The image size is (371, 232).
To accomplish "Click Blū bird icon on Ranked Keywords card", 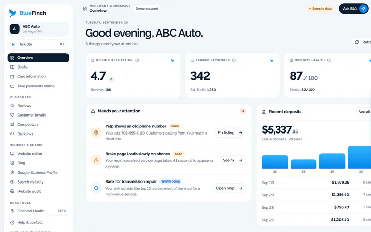I will coord(272,61).
